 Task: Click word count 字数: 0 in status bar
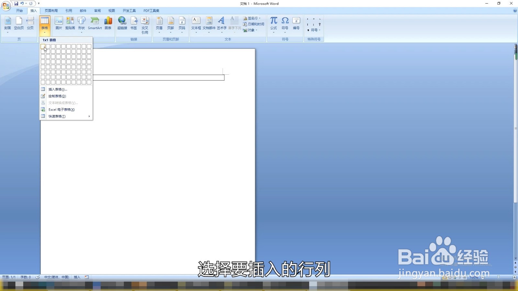(x=26, y=277)
